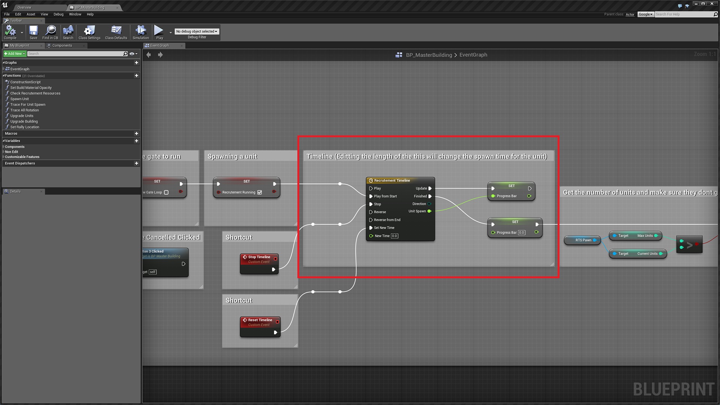Click the Compile toolbar icon

pos(10,31)
